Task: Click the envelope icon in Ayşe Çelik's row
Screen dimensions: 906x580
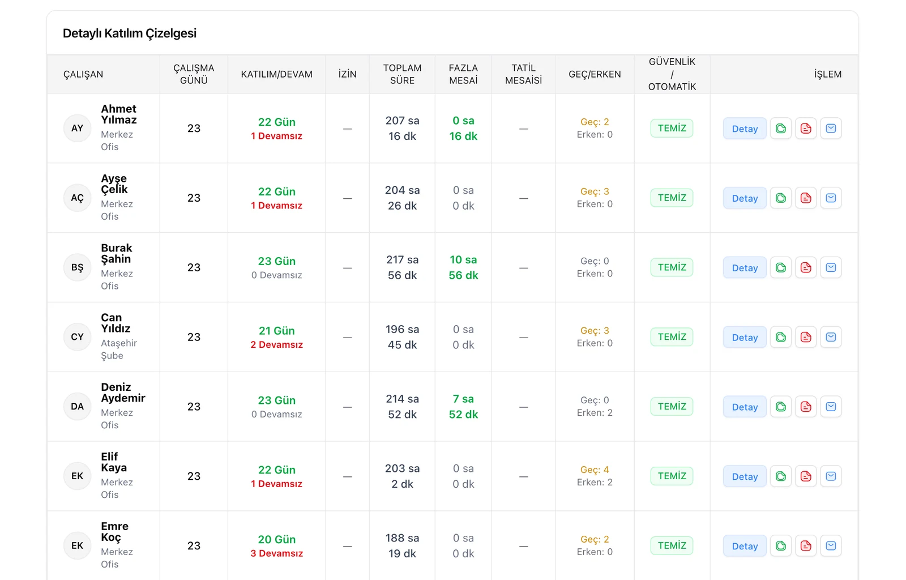Action: coord(831,198)
